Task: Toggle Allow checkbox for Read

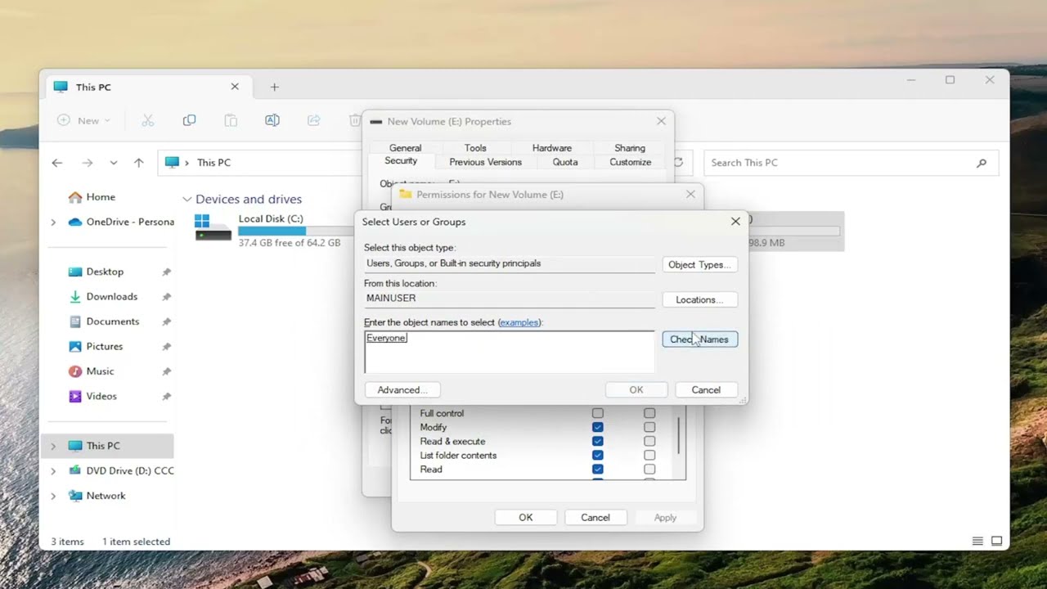Action: [x=597, y=470]
